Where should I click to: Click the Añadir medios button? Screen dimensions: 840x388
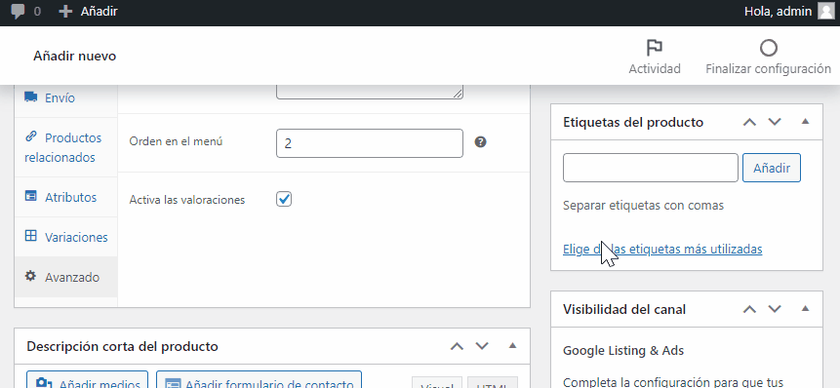pos(88,379)
